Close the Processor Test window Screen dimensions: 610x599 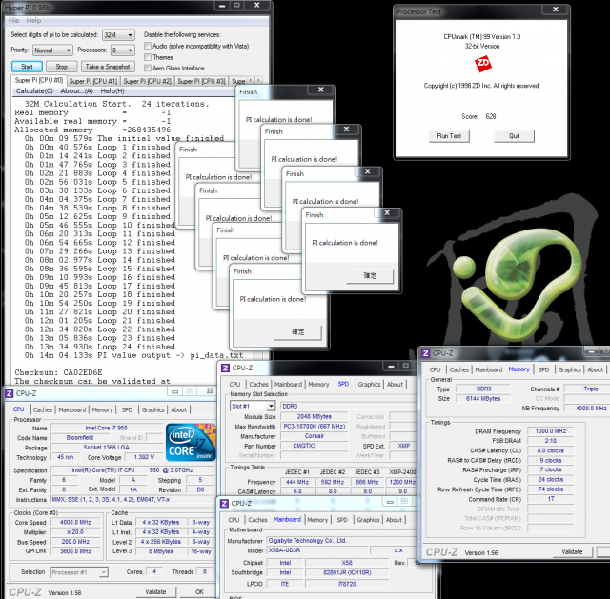pos(556,10)
